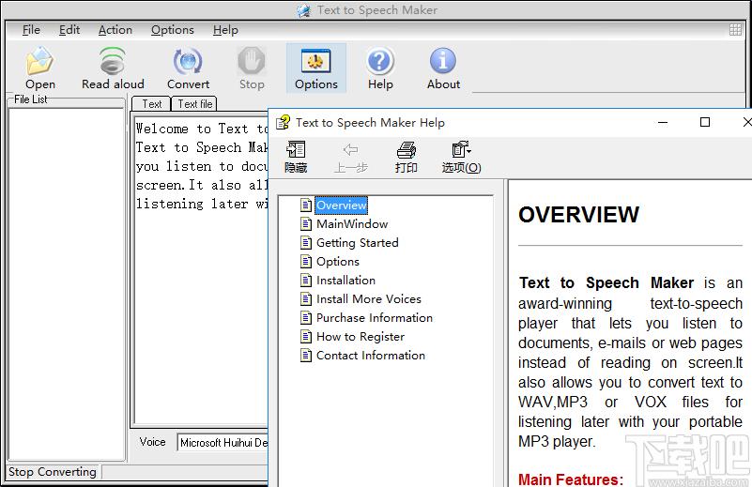Screen dimensions: 752x487
Task: Hide navigation pane in the Help window
Action: [x=296, y=157]
